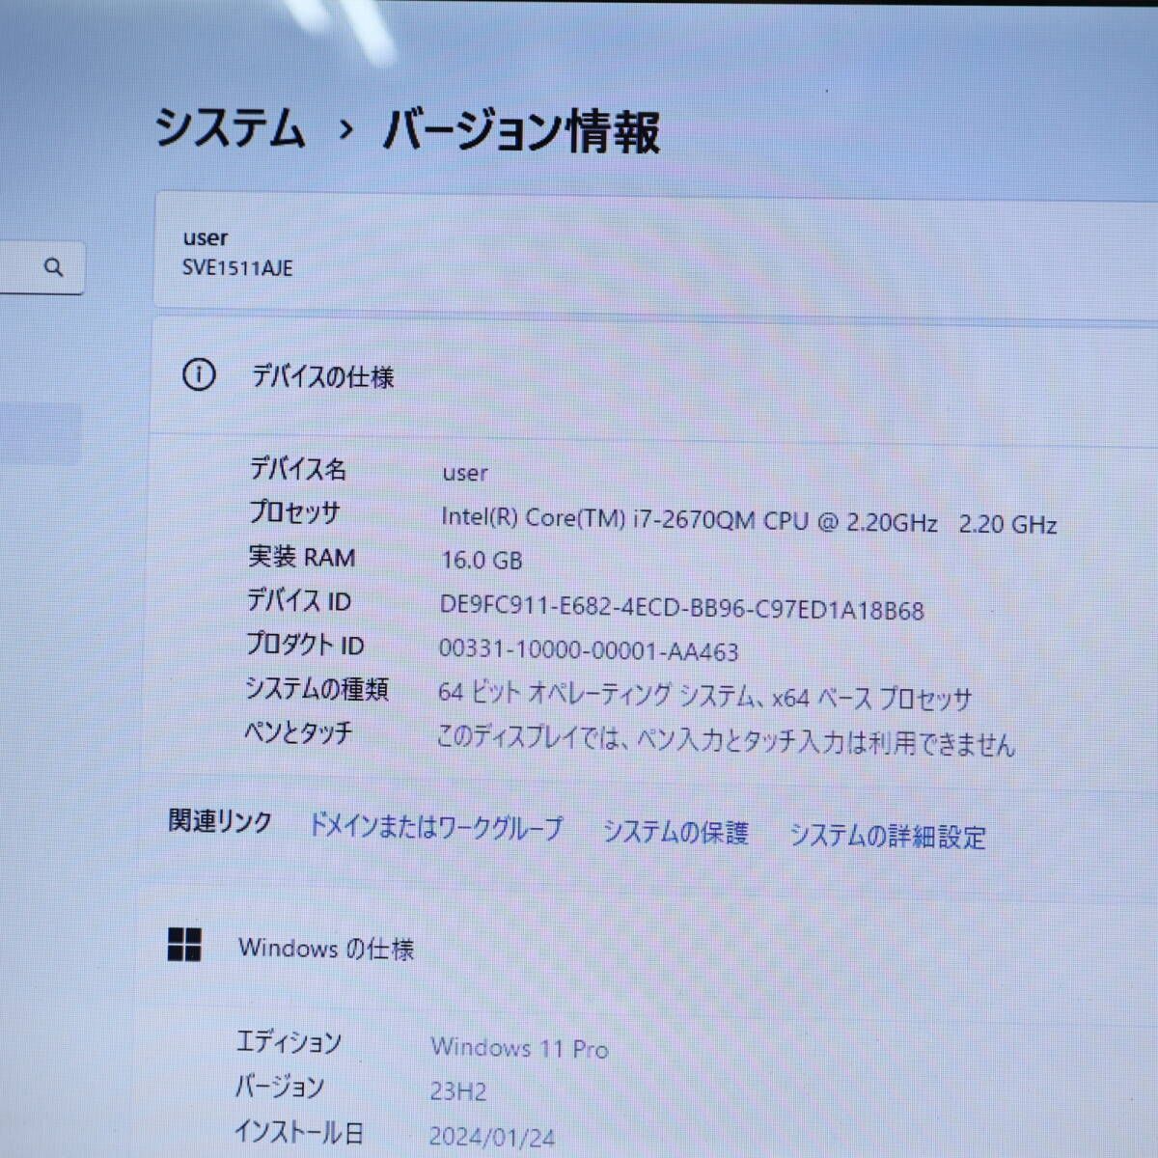Open システムの保護 link
The image size is (1158, 1158).
(x=675, y=832)
